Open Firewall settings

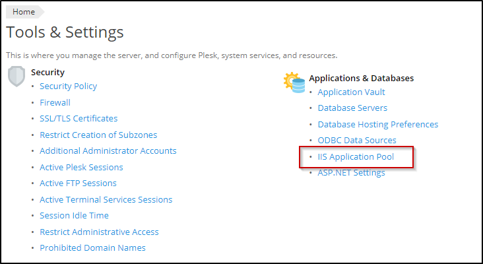(x=55, y=102)
